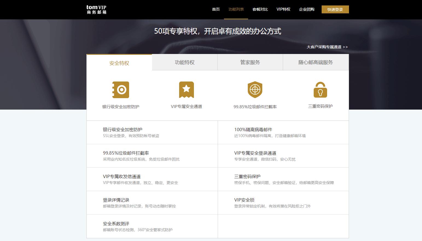Image resolution: width=422 pixels, height=241 pixels.
Task: Click the 快速登录 button
Action: (x=335, y=9)
